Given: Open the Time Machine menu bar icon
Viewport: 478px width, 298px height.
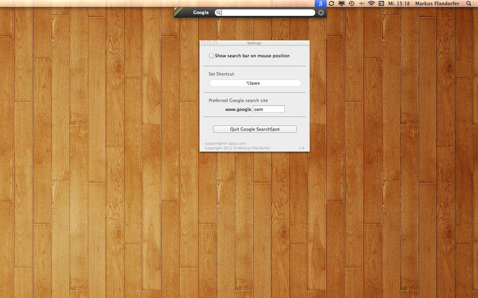Looking at the screenshot, I should (x=351, y=4).
